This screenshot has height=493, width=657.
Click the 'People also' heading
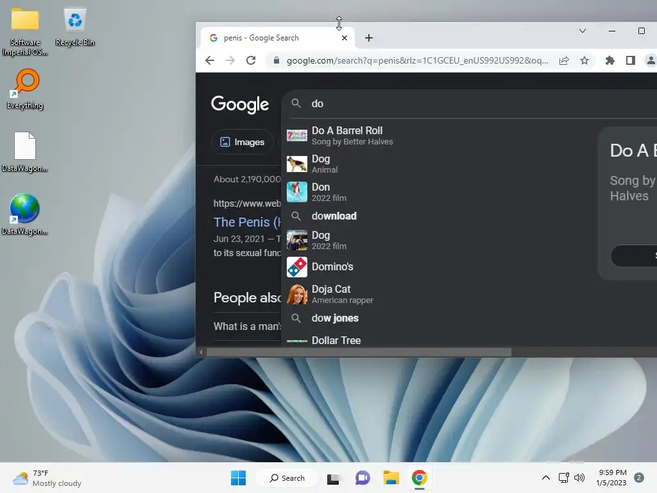pos(247,297)
